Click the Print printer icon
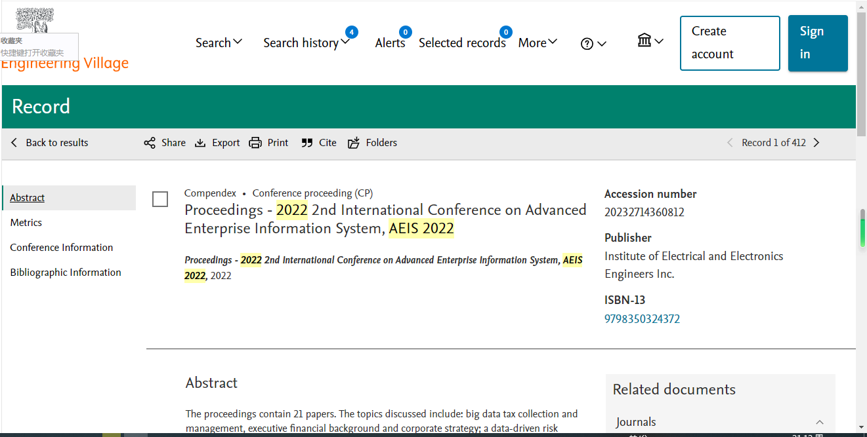 click(255, 143)
